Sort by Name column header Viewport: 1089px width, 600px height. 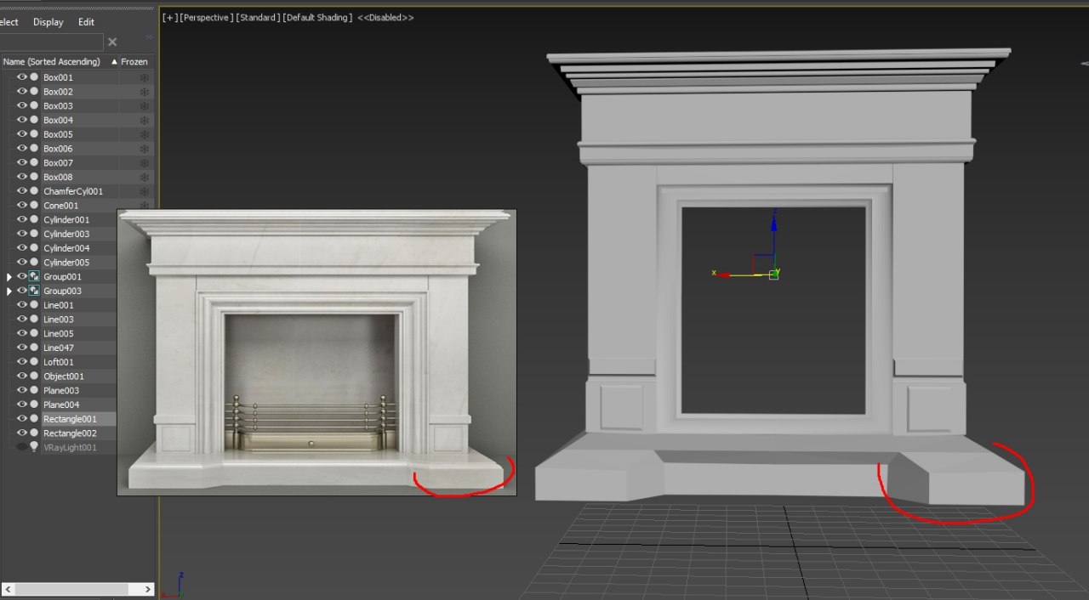coord(60,62)
